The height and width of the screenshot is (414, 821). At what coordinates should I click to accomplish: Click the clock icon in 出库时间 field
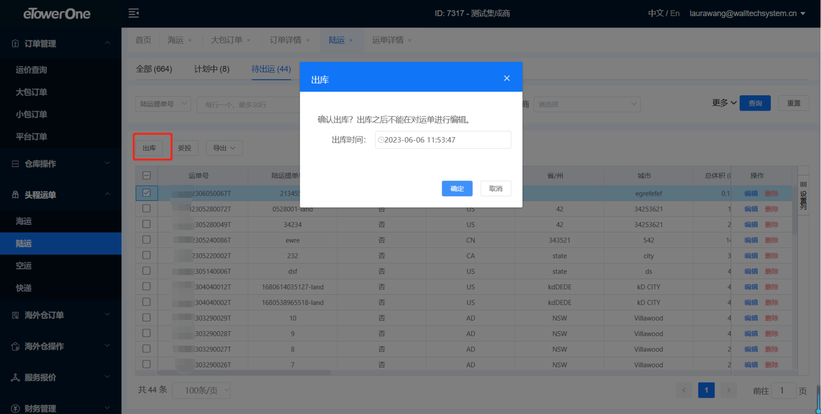click(x=380, y=140)
